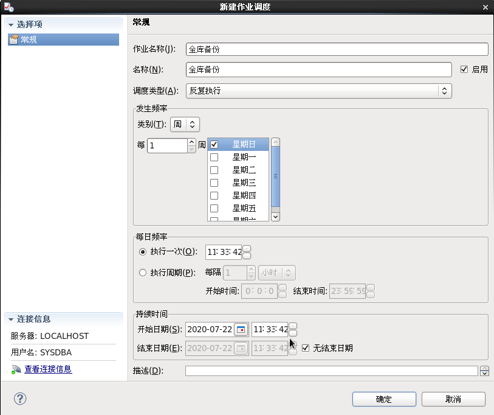Check the 星期一 checkbox
This screenshot has width=494, height=415.
tap(214, 157)
